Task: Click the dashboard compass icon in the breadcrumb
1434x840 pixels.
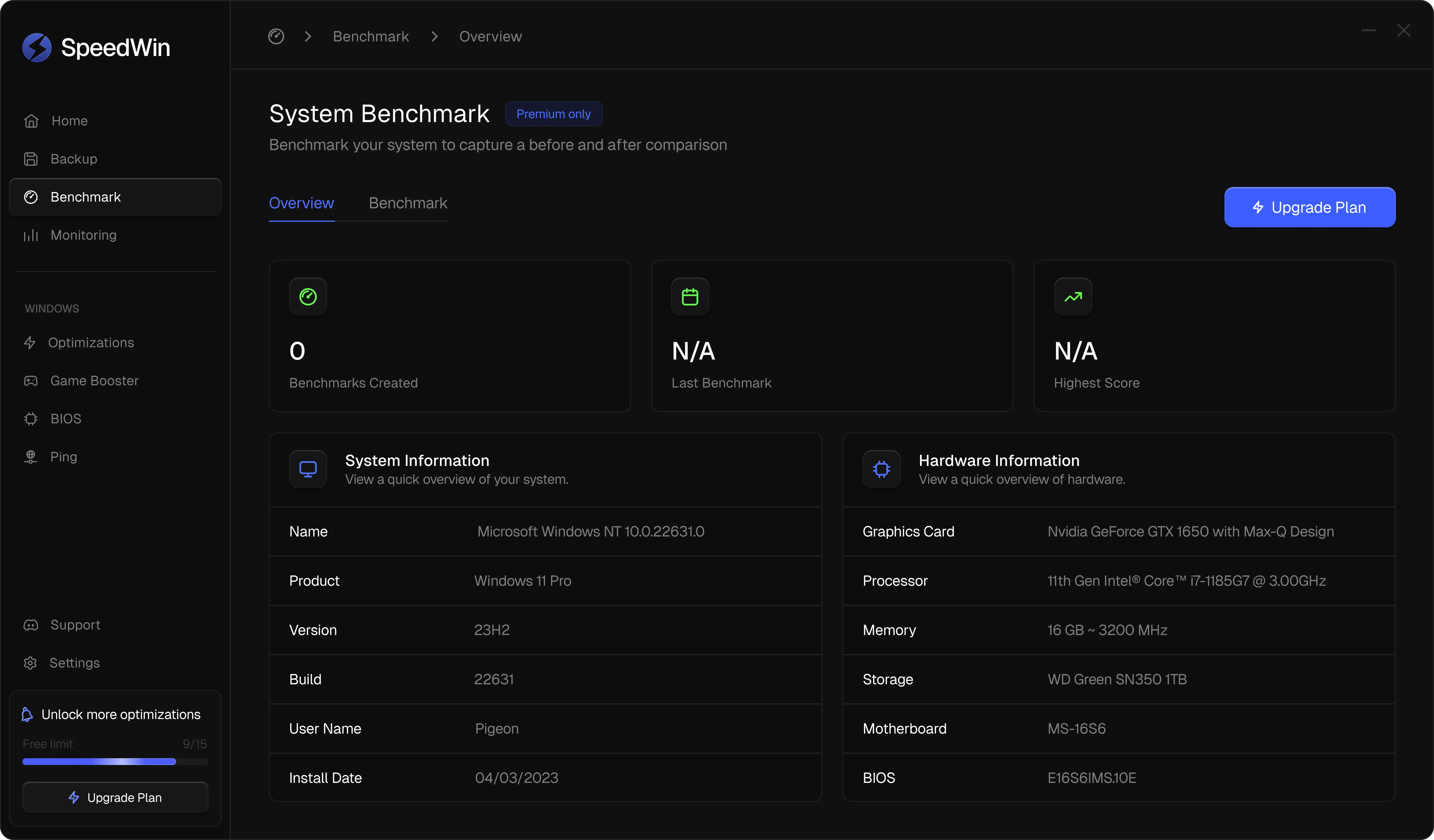Action: (x=276, y=36)
